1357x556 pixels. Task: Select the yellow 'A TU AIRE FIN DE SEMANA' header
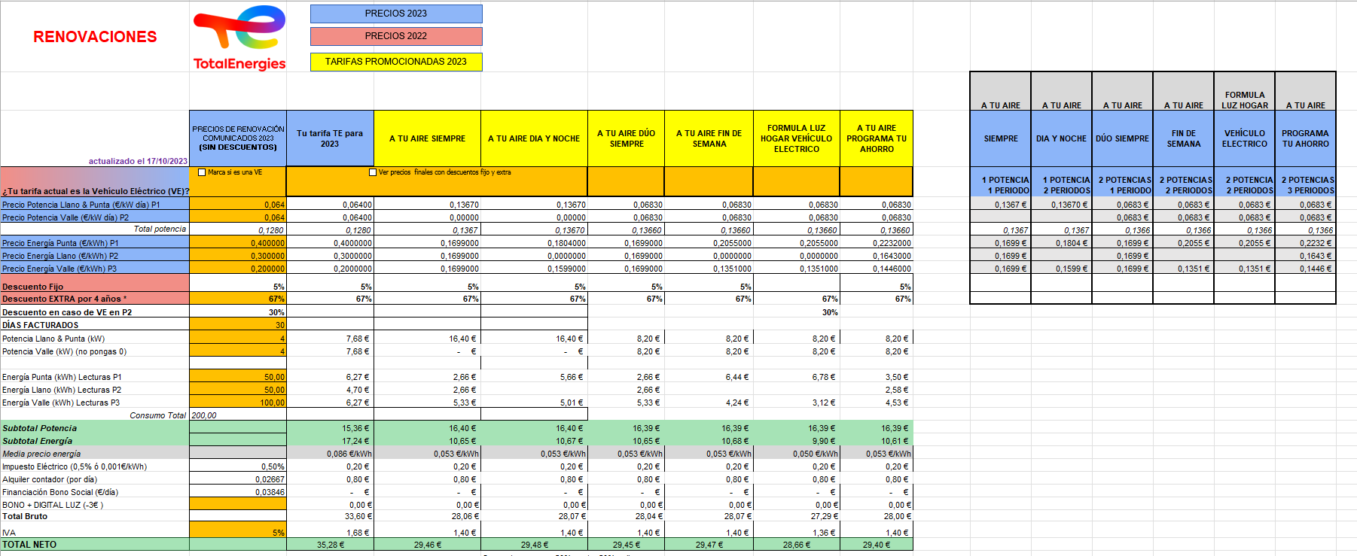(x=709, y=138)
